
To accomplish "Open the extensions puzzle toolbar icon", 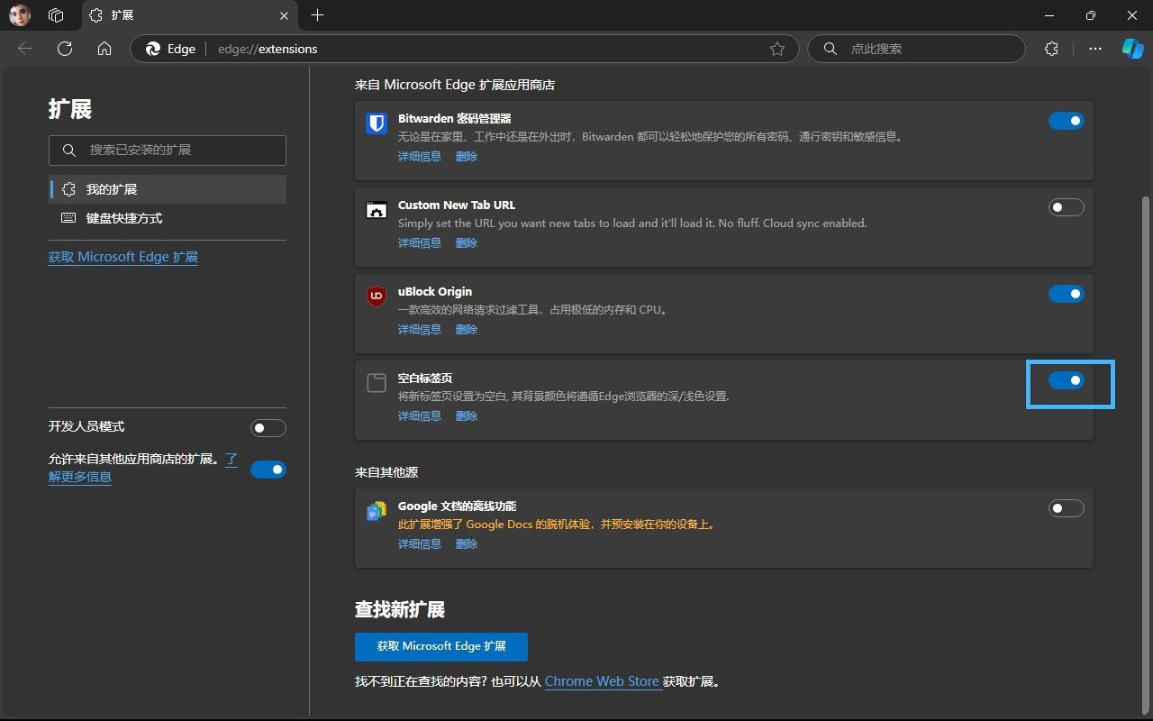I will 1051,49.
